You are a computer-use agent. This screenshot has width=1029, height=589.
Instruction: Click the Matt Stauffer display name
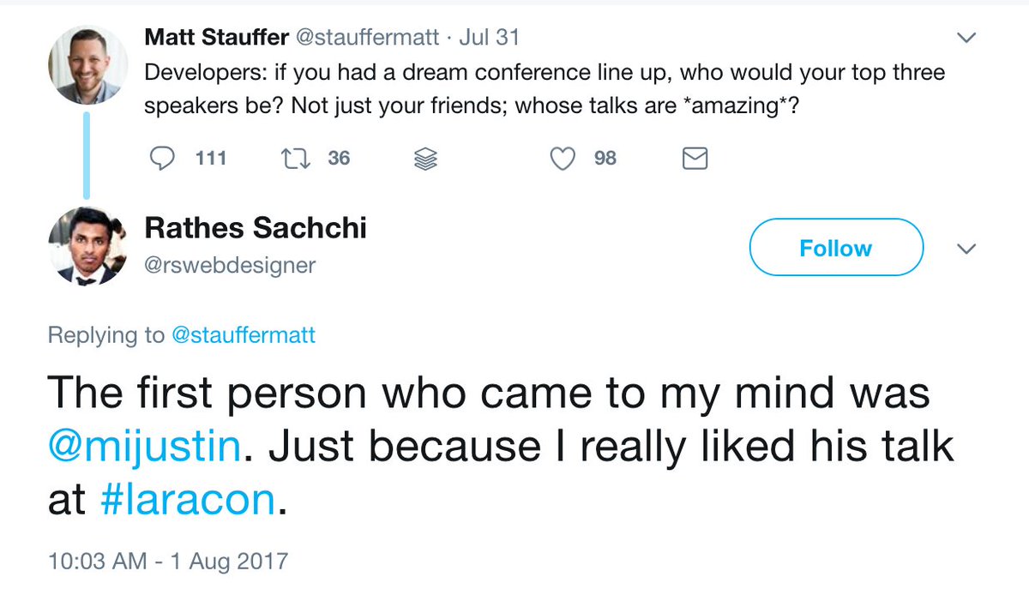[216, 38]
